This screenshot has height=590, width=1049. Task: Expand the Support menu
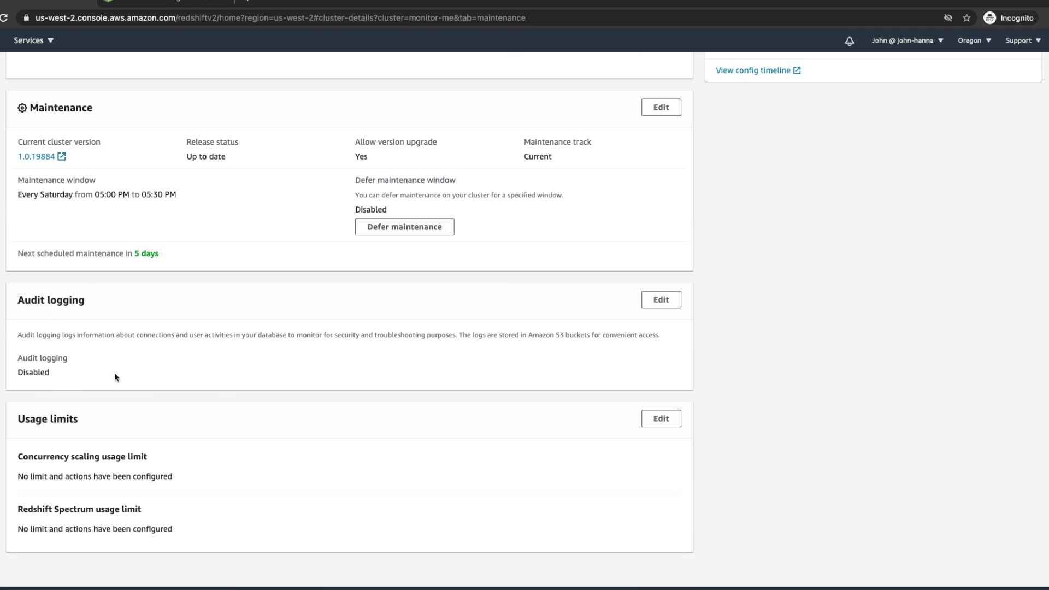click(x=1022, y=40)
